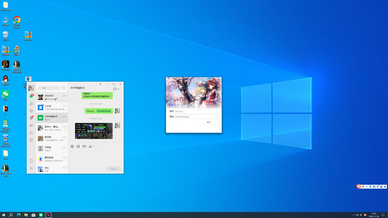This screenshot has width=388, height=218.
Task: Click the Sogou S logo on floating toolbar
Action: pos(359,187)
